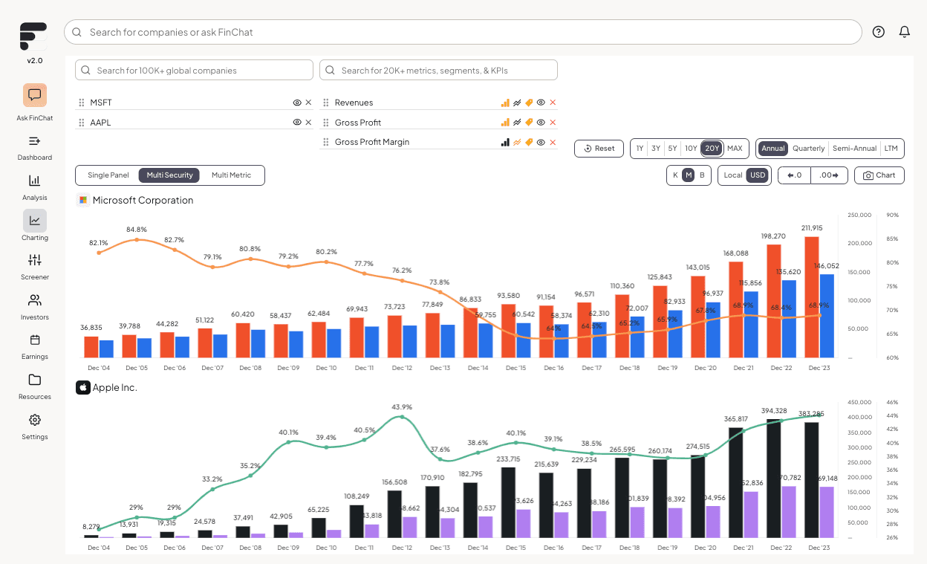This screenshot has height=564, width=927.
Task: Set Gross Profit to bar chart type
Action: [x=505, y=123]
